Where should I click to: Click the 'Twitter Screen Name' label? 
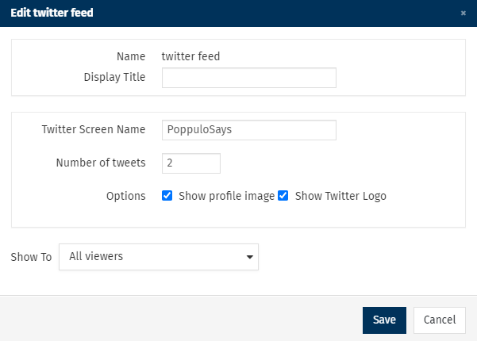(x=94, y=129)
